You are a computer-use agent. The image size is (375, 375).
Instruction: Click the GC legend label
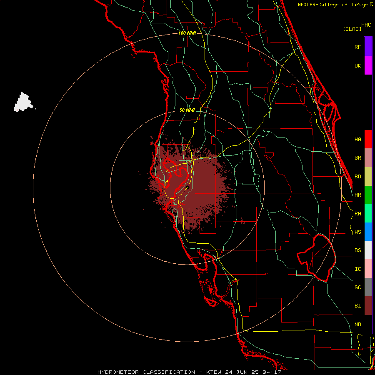tap(357, 287)
